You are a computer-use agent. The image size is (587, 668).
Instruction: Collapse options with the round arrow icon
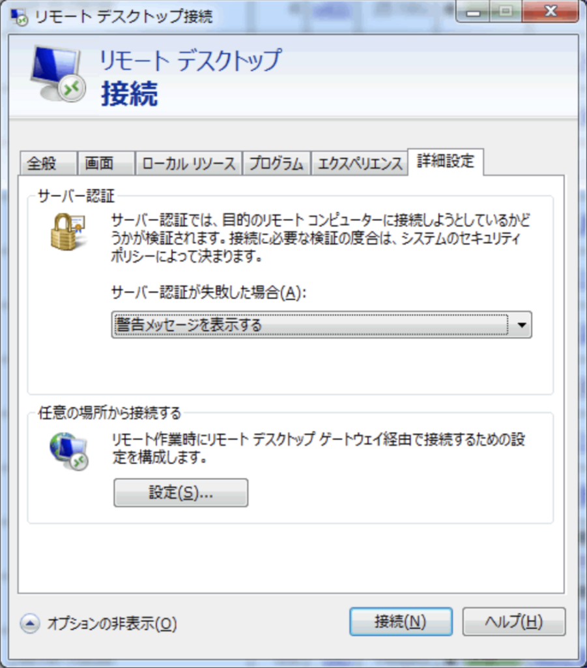point(30,623)
